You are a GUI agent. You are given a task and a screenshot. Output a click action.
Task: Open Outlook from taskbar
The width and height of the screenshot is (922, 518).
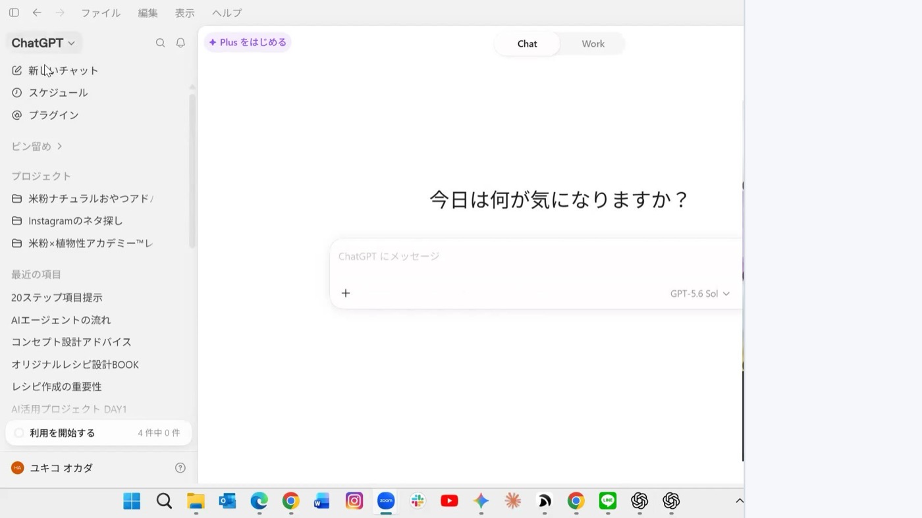[227, 501]
